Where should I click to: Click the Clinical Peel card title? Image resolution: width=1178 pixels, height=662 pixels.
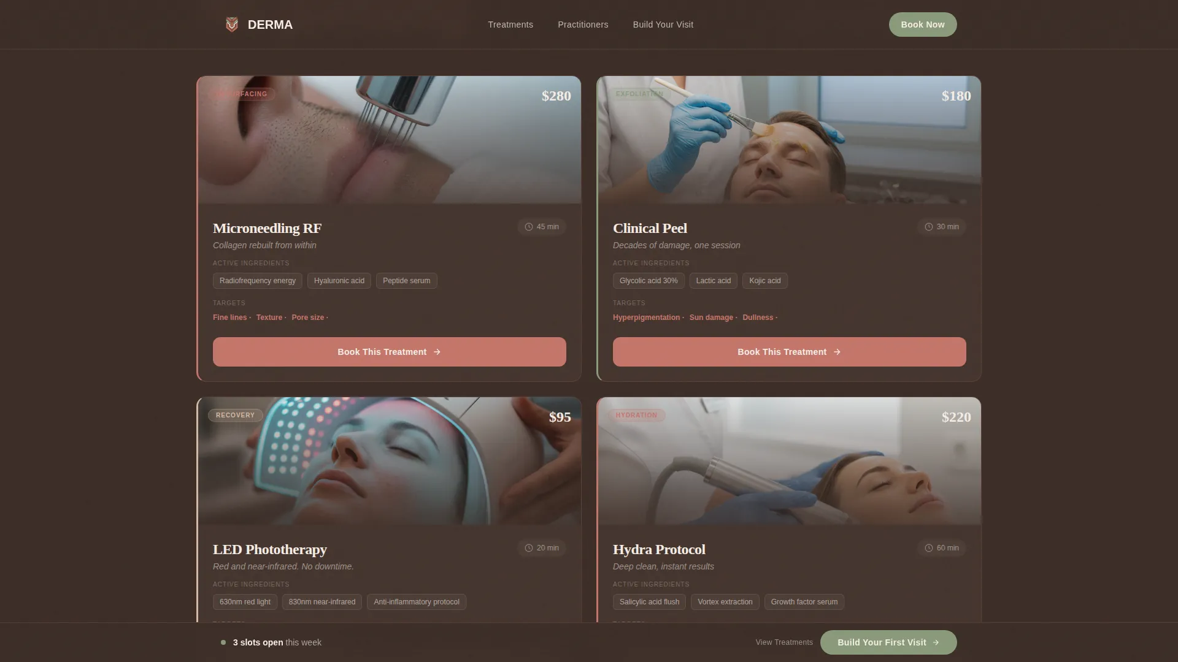650,228
